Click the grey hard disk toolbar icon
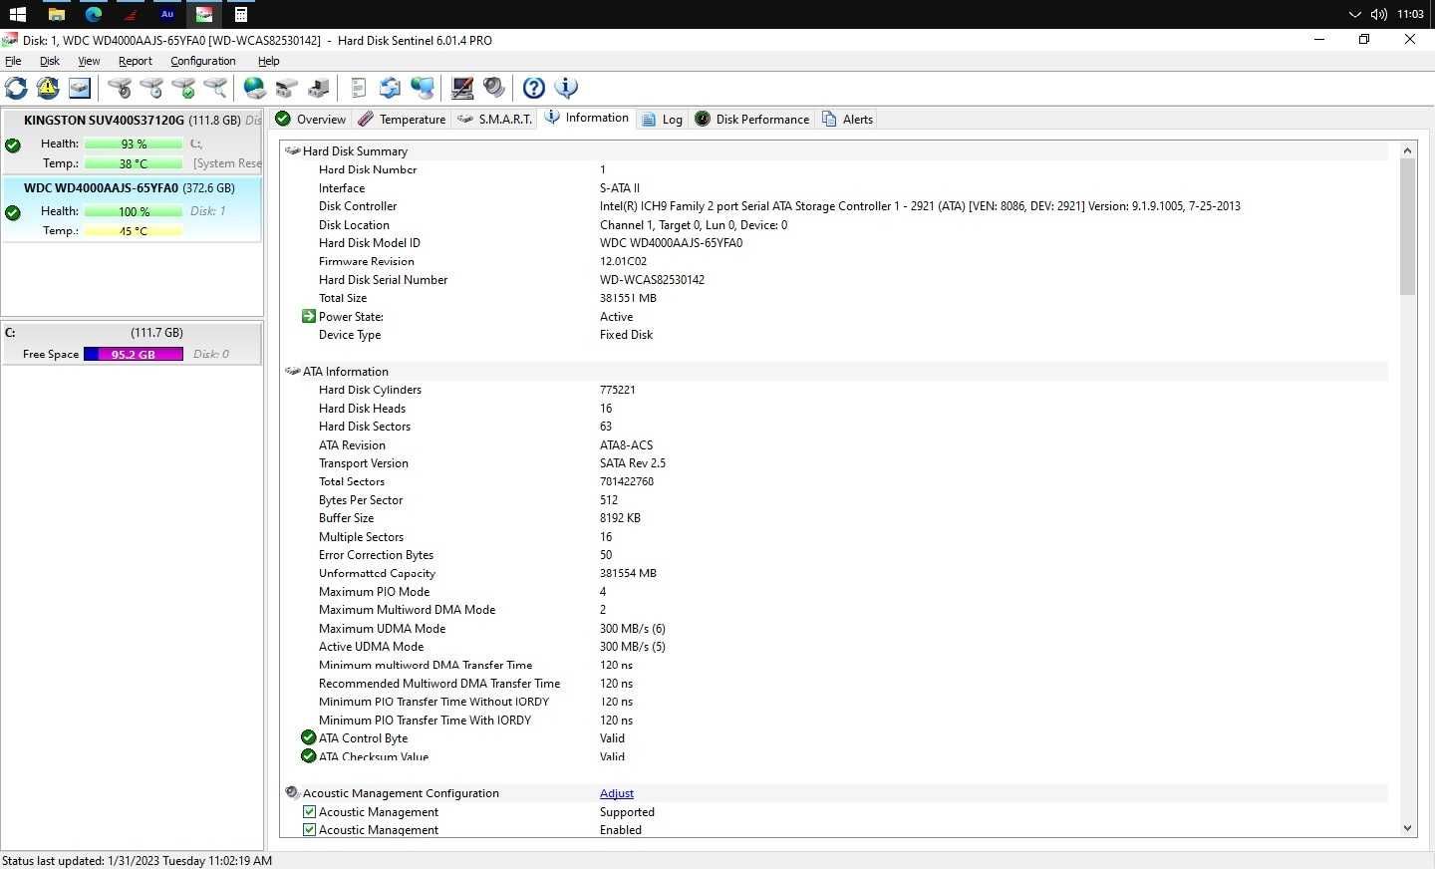The height and width of the screenshot is (869, 1435). 80,88
